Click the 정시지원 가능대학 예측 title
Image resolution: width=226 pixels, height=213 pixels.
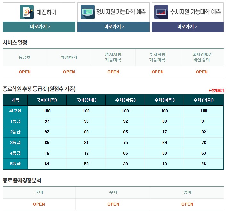coord(121,12)
